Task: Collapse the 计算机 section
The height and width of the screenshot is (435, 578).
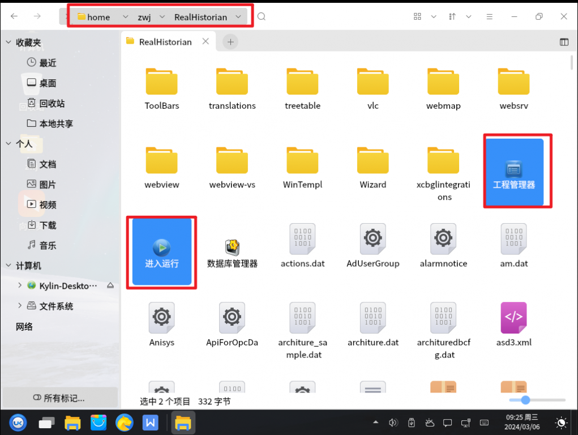Action: pyautogui.click(x=8, y=265)
